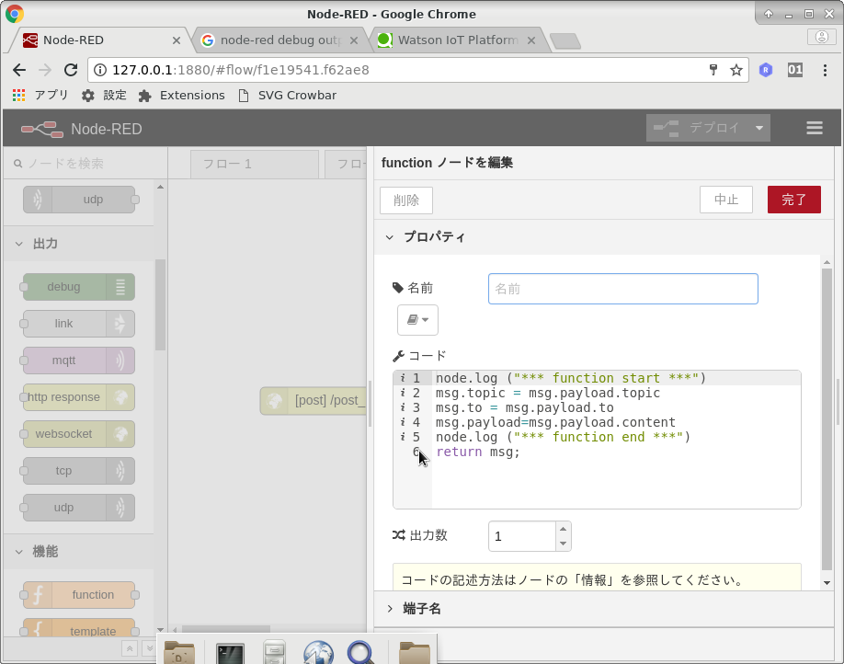The image size is (844, 664).
Task: Reload the page in Chrome
Action: 71,70
